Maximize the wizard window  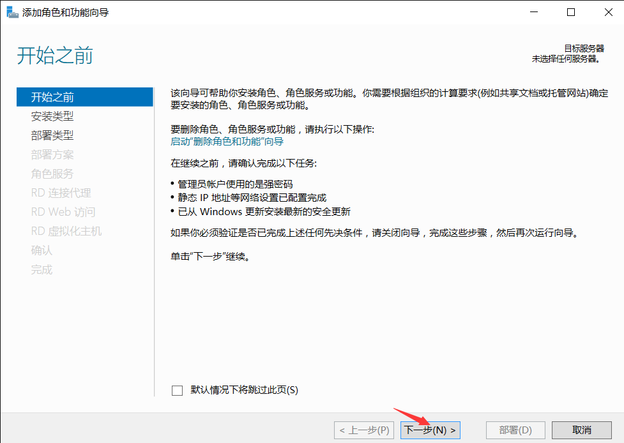click(x=571, y=12)
